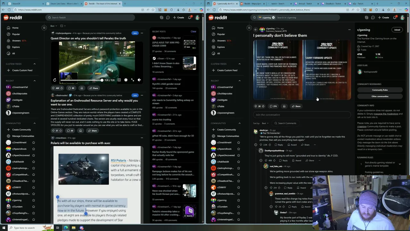Open Other communities bookmark in r/gaming

tap(380, 96)
